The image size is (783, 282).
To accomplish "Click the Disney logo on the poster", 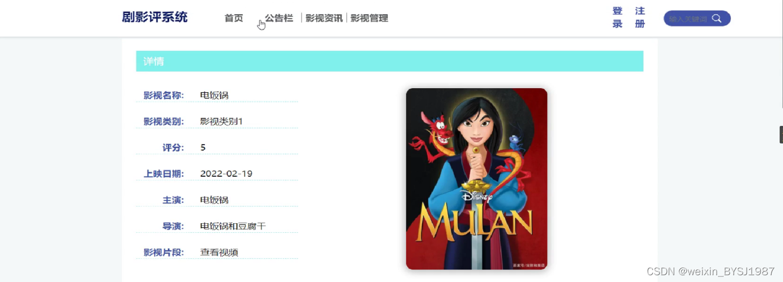I will click(x=477, y=197).
